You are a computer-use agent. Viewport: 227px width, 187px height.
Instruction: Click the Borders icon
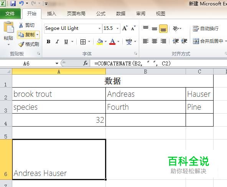point(83,42)
